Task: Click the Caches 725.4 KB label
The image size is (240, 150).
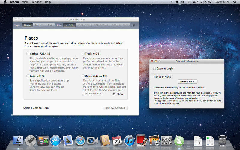Action: click(40, 54)
